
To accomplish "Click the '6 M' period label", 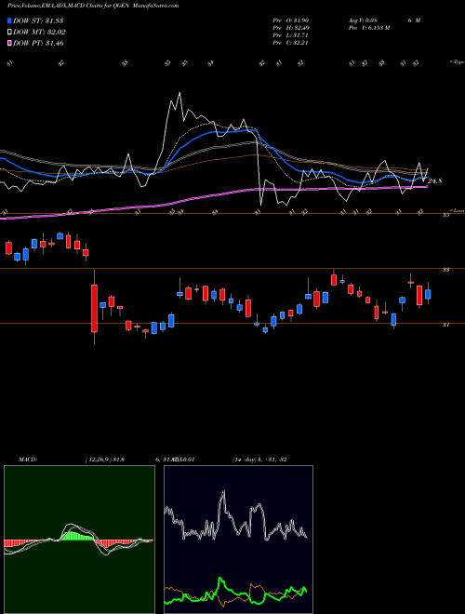I will tap(414, 20).
